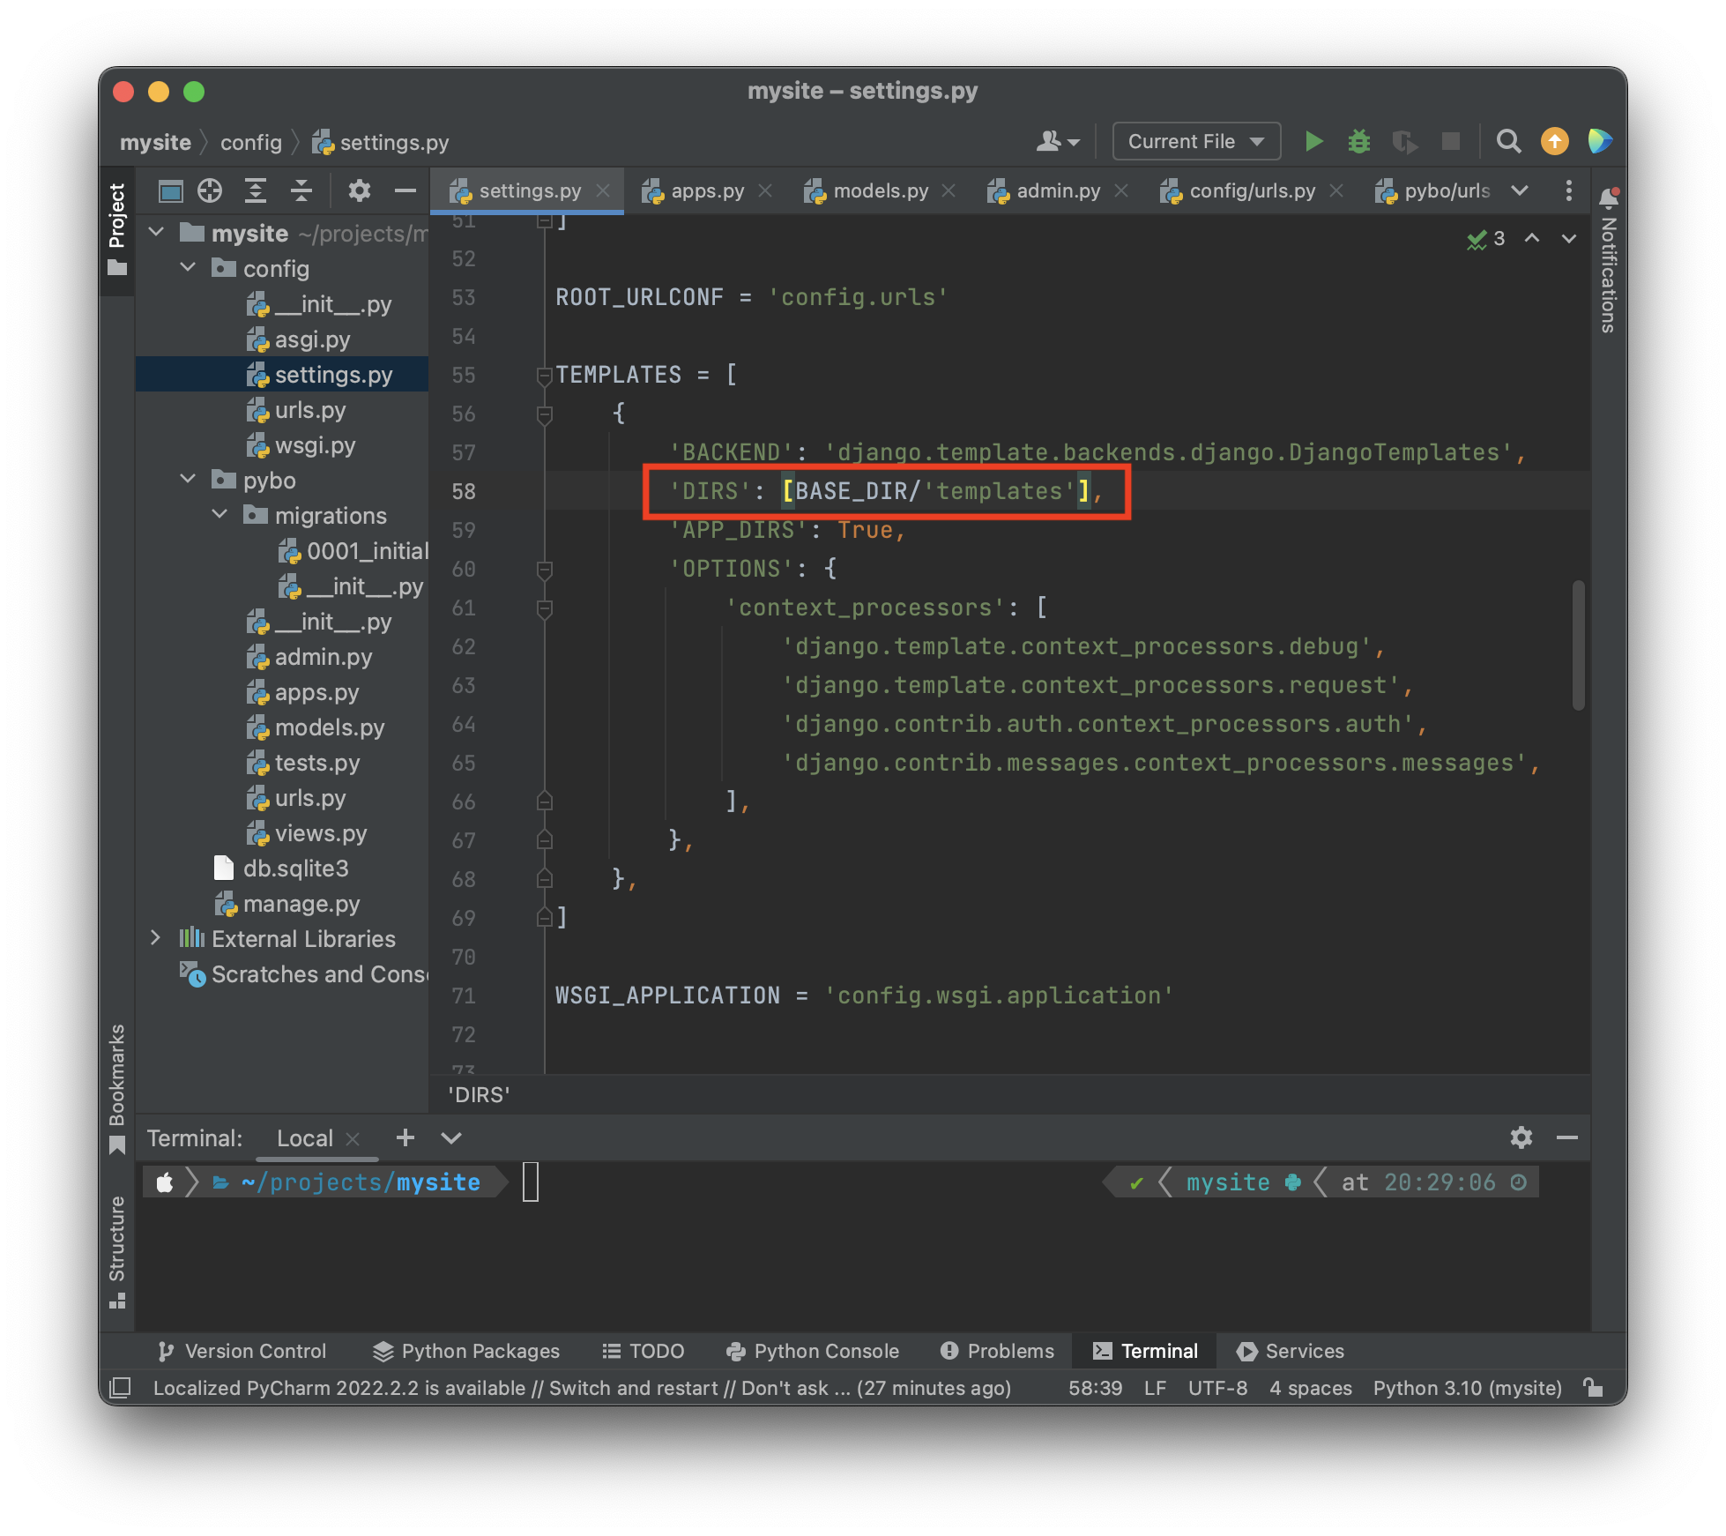Open Search Everywhere magnifier icon
Image resolution: width=1726 pixels, height=1536 pixels.
tap(1508, 142)
